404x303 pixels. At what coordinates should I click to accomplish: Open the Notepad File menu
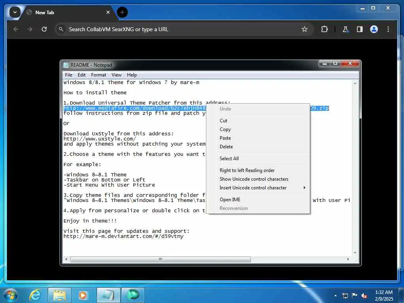pyautogui.click(x=69, y=75)
